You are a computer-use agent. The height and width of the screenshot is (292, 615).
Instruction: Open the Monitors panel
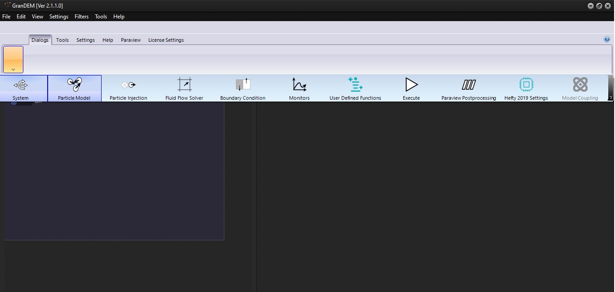pos(299,88)
